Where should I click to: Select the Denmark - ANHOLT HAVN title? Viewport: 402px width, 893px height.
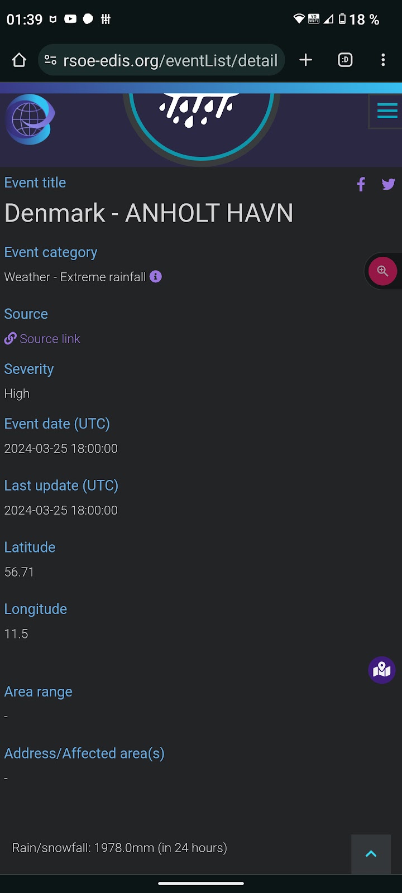click(x=149, y=213)
